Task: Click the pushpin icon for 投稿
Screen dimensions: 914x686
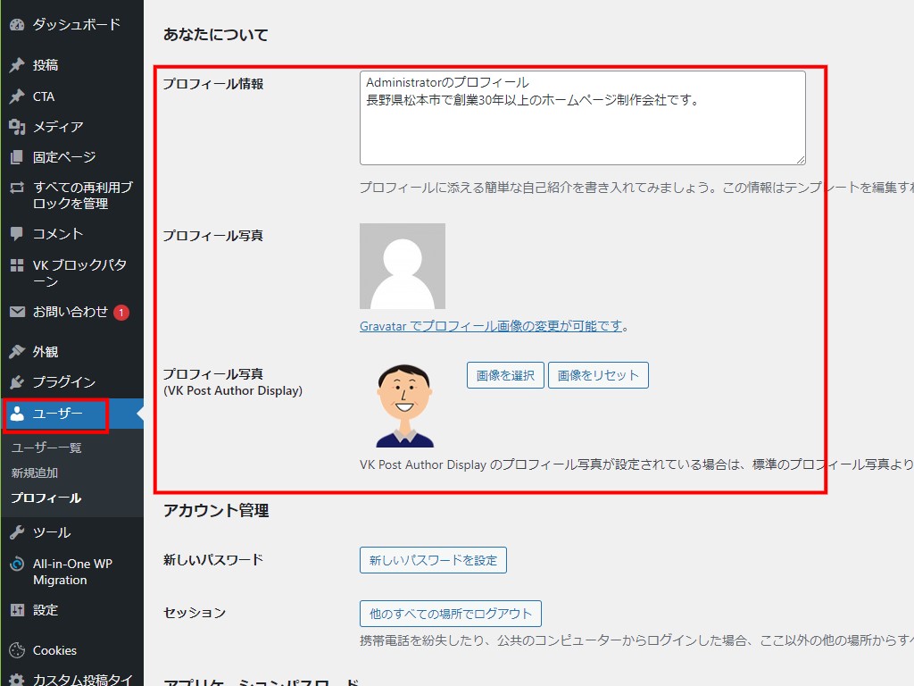Action: pyautogui.click(x=17, y=65)
